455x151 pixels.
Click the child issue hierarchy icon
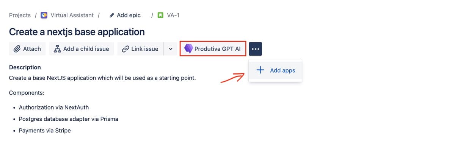click(x=57, y=49)
